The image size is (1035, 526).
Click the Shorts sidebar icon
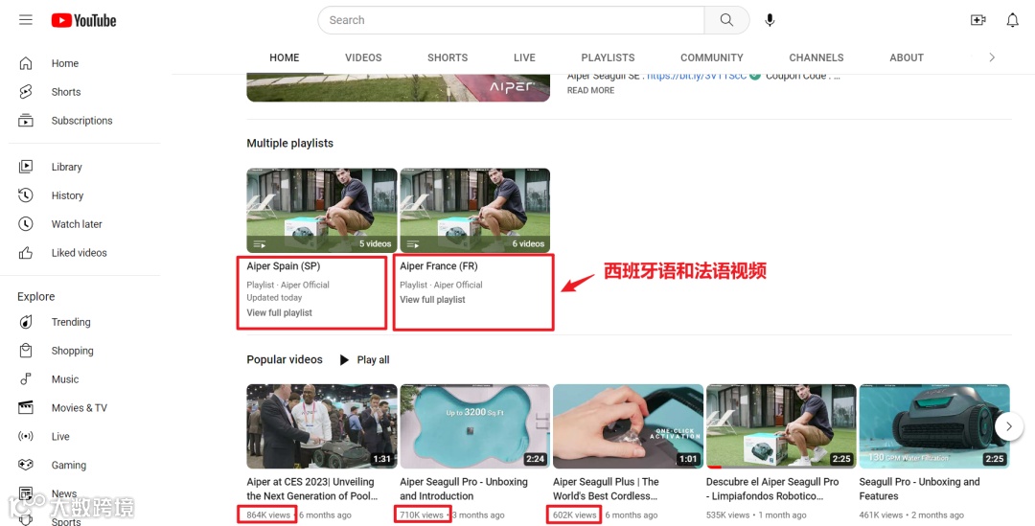26,92
